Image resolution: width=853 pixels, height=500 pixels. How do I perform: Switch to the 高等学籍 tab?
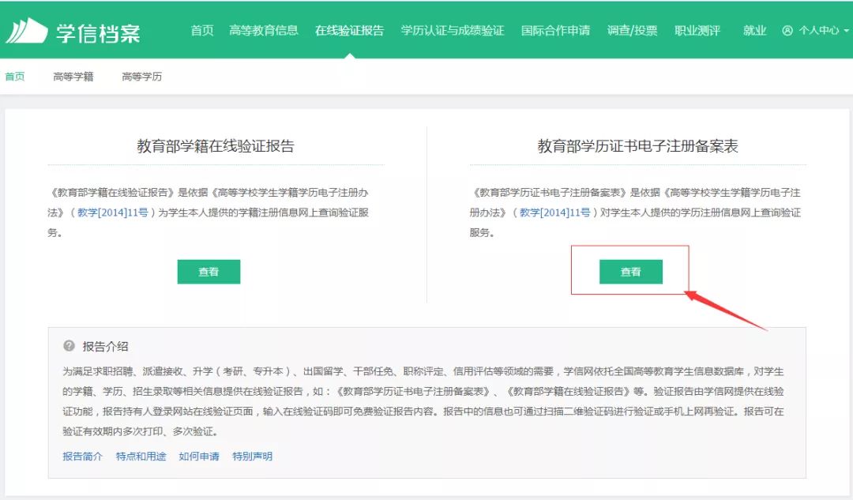click(73, 76)
